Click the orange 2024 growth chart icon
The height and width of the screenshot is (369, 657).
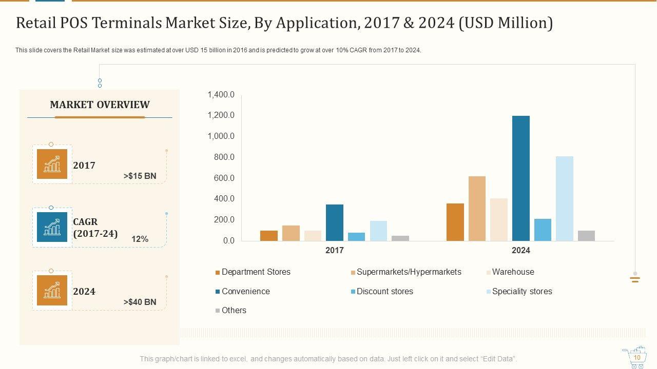coord(52,290)
